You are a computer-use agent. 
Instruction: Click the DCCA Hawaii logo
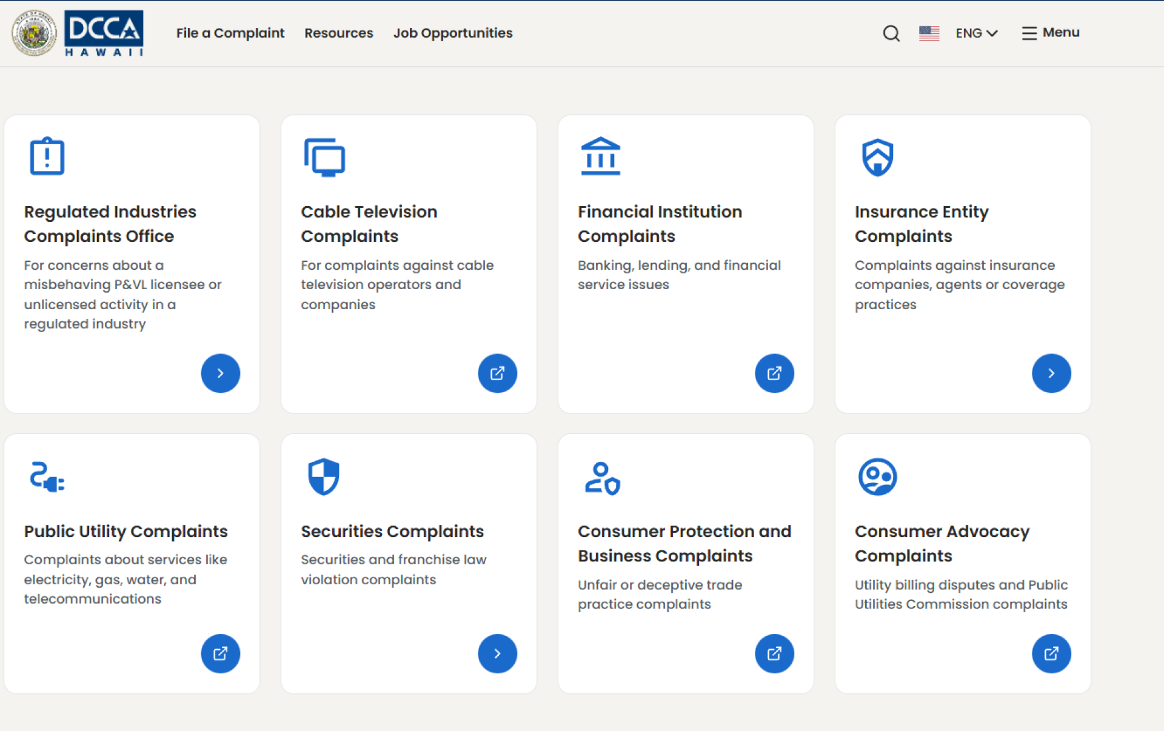pyautogui.click(x=104, y=33)
